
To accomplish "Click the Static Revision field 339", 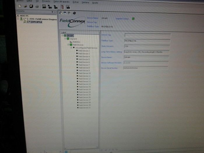I will 147,46.
